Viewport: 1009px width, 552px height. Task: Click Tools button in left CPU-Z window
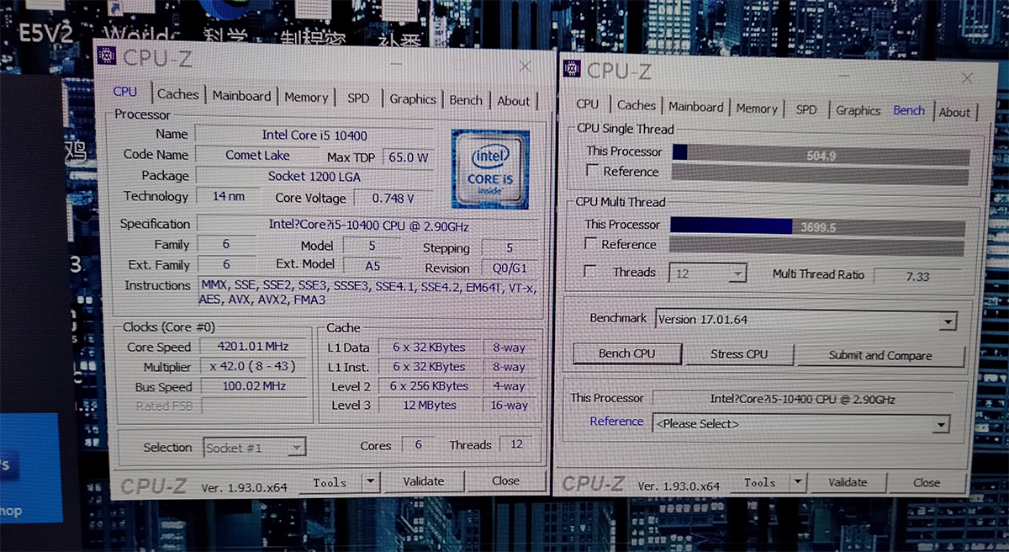click(330, 482)
